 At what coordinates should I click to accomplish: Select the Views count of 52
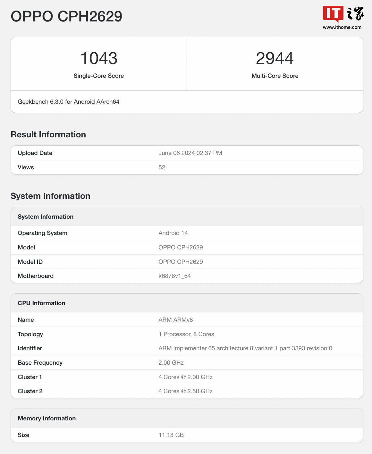(162, 167)
